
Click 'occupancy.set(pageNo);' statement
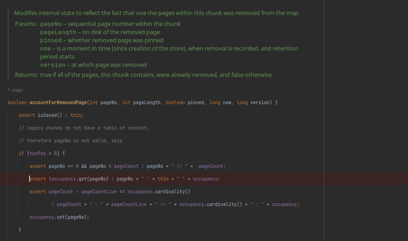pos(60,217)
